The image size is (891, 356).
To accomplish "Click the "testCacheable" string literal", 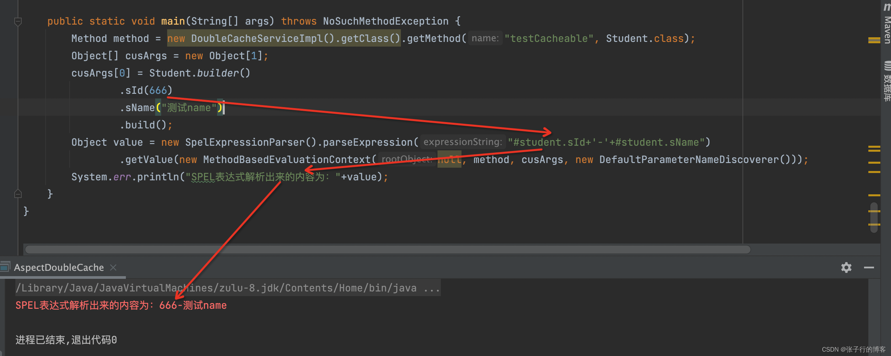I will coord(549,38).
